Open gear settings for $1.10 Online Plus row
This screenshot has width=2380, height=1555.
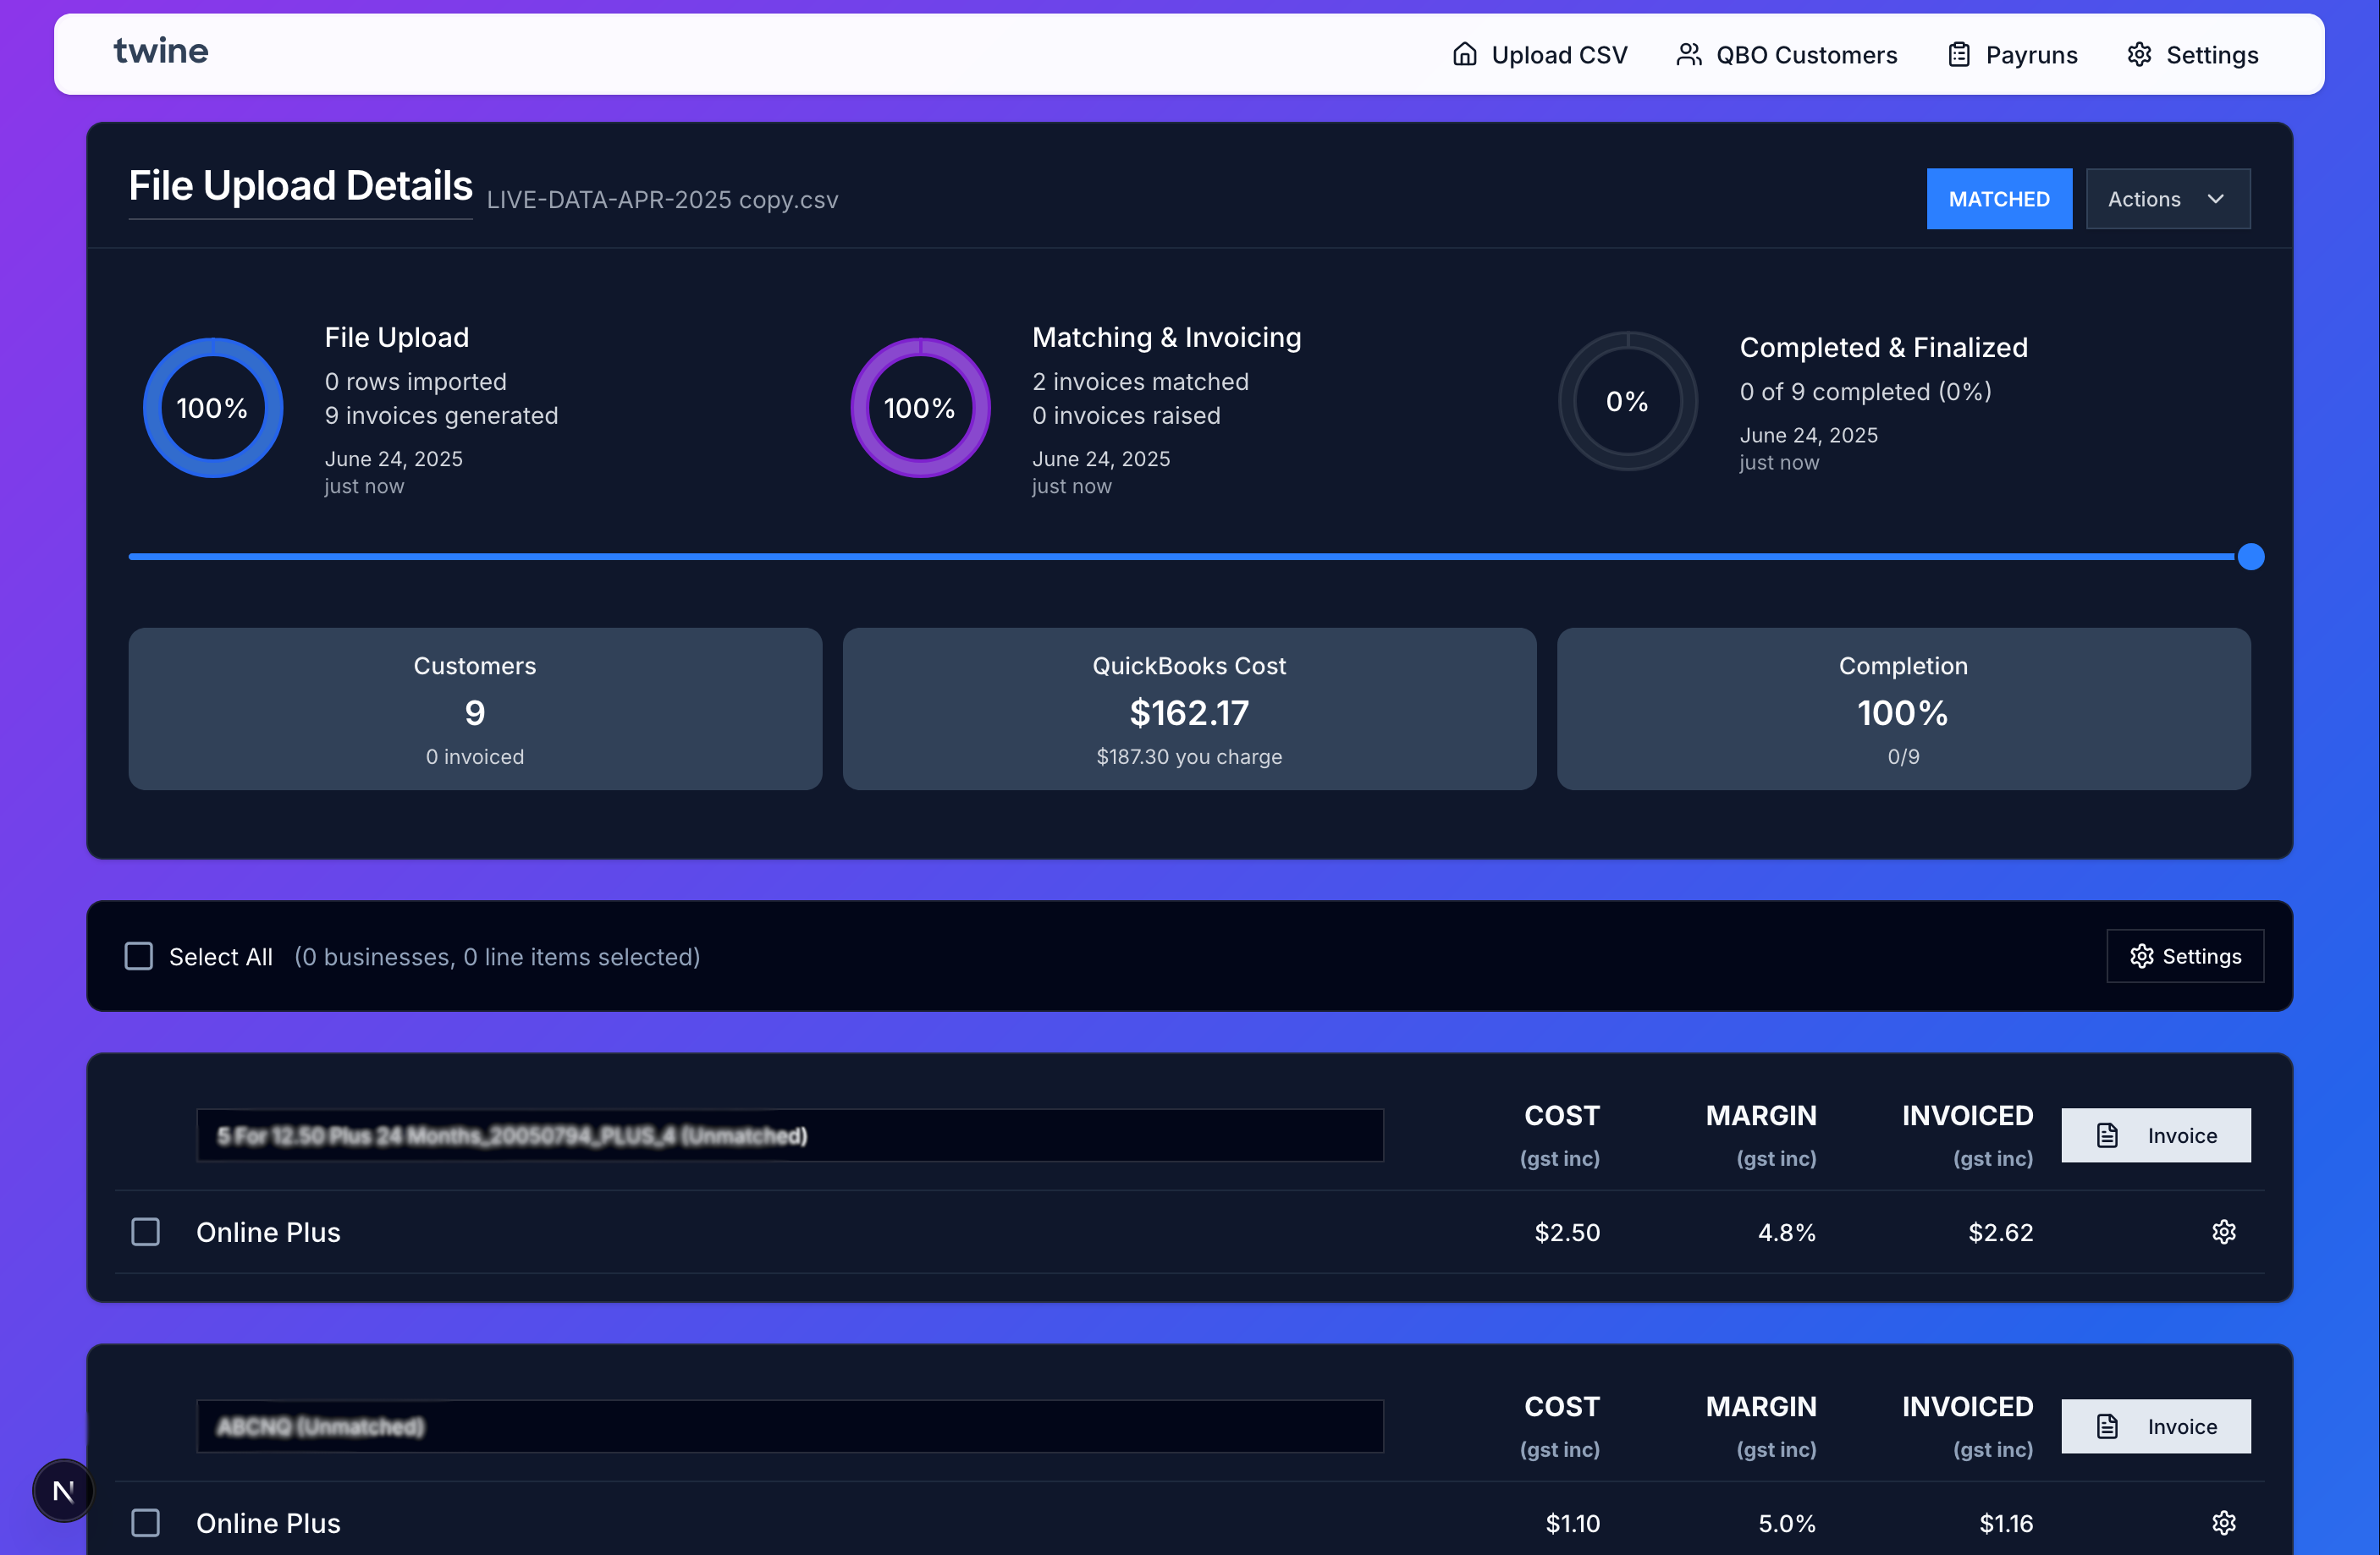pos(2223,1522)
